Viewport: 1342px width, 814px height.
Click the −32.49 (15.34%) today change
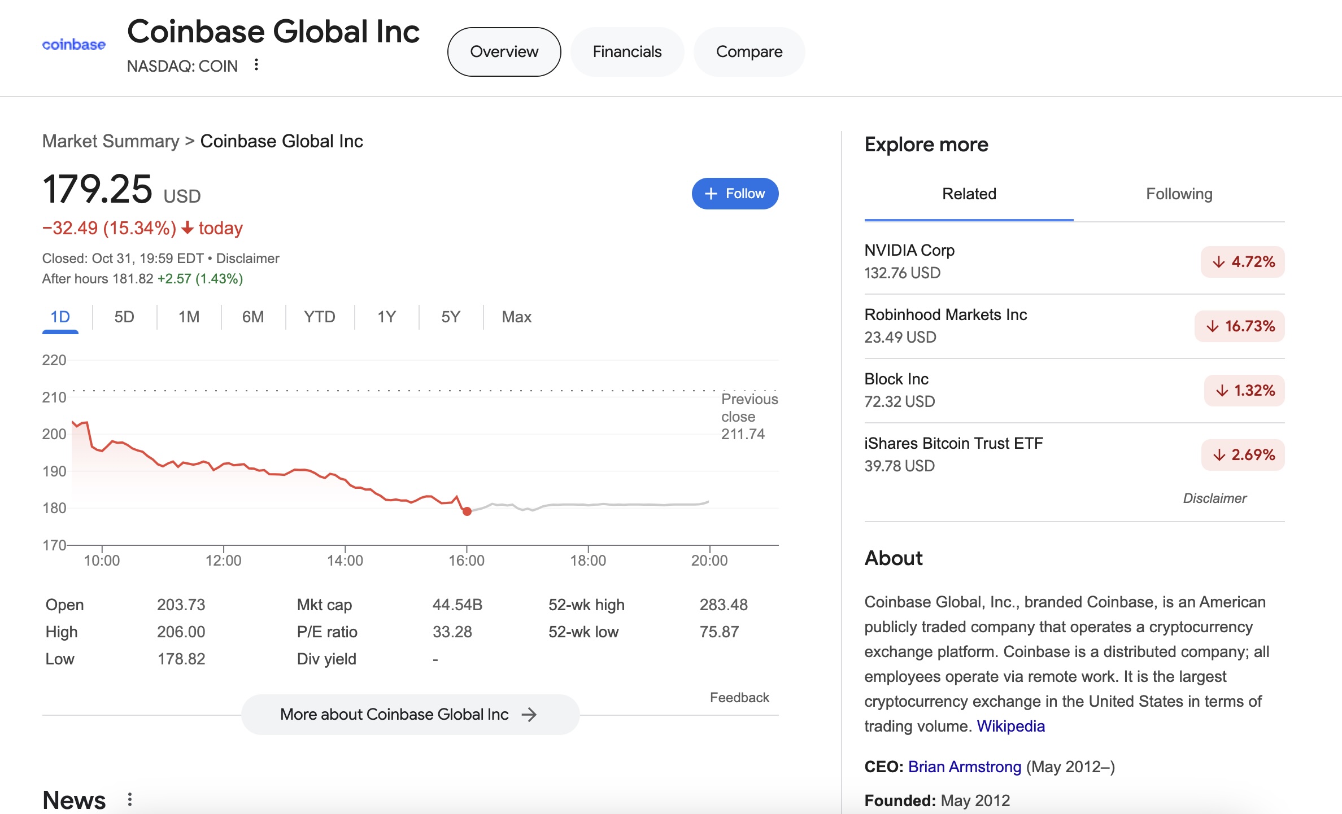142,228
